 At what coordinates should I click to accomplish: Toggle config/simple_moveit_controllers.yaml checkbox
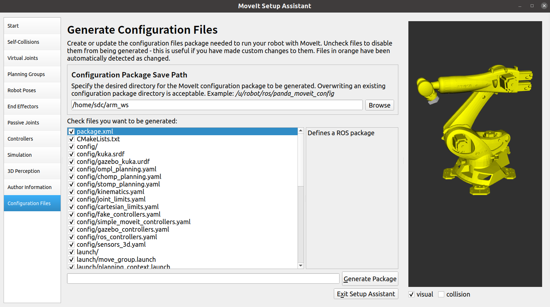pyautogui.click(x=72, y=222)
